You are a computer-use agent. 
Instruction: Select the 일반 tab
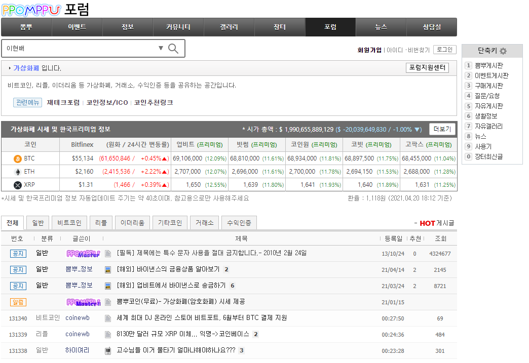click(x=38, y=223)
